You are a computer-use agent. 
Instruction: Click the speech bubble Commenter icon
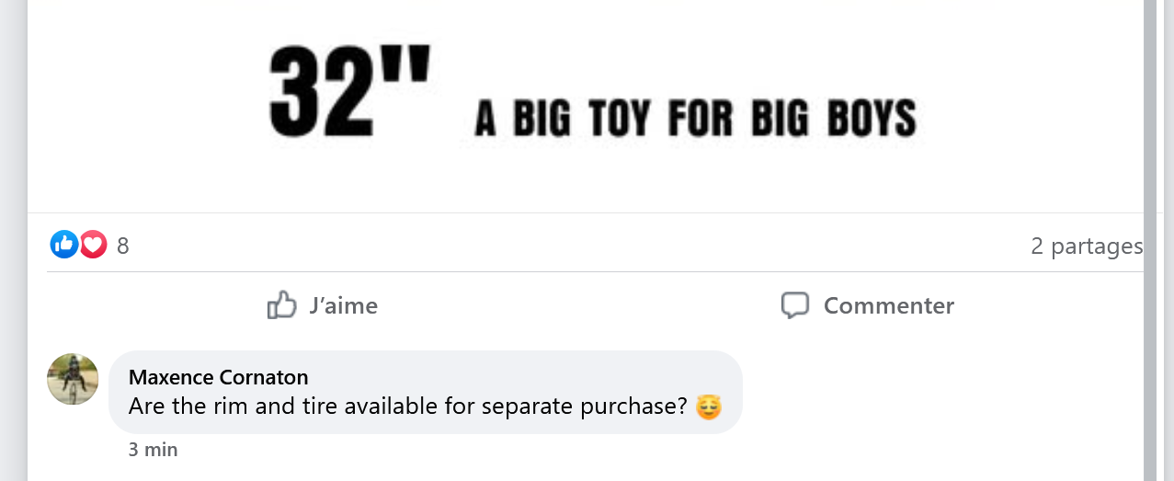point(795,305)
